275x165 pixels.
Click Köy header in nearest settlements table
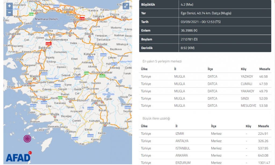coord(244,69)
